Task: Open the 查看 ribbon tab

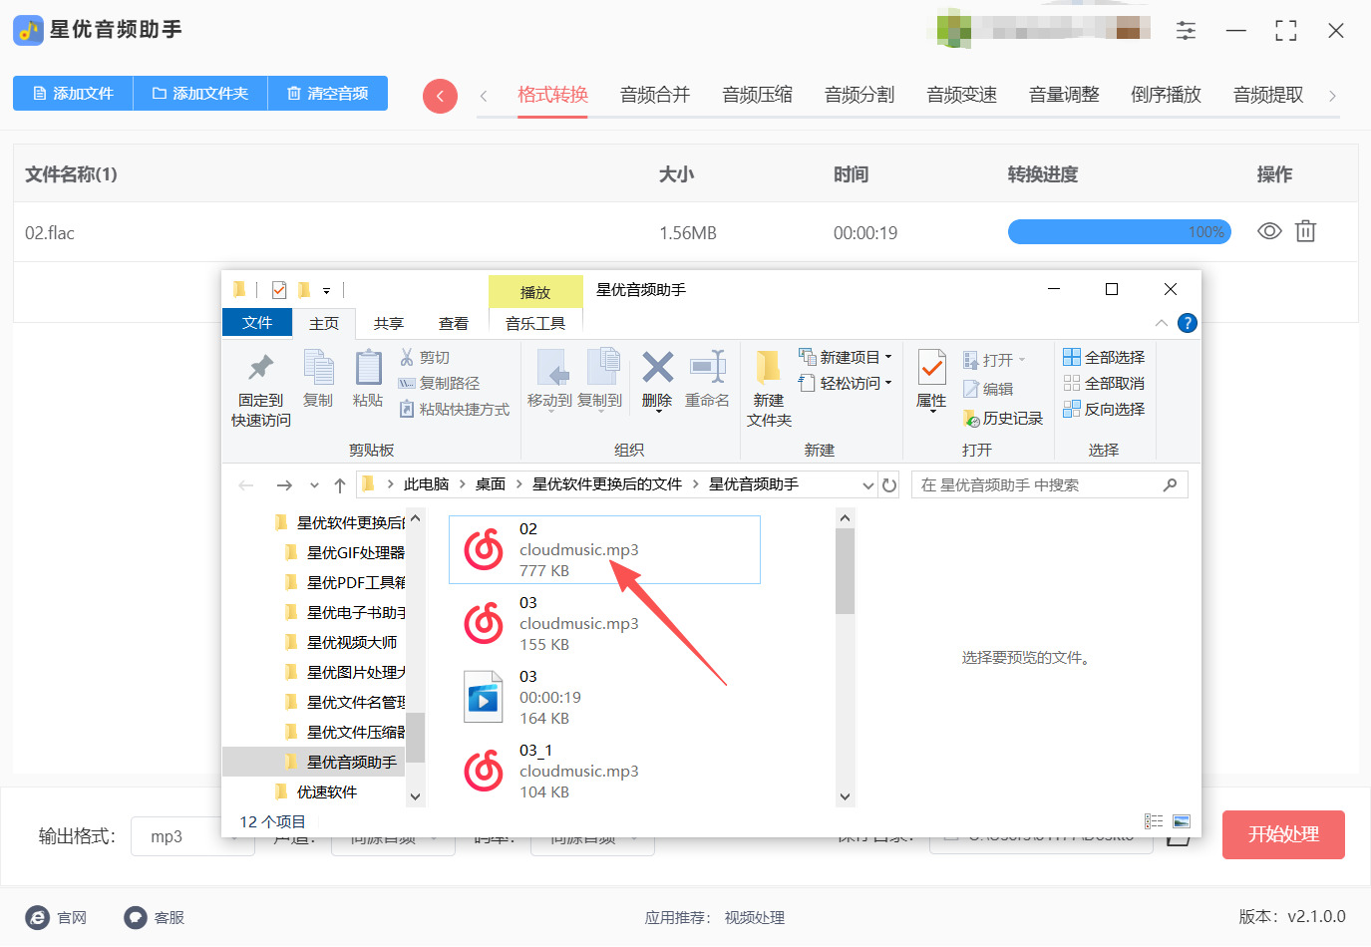Action: point(454,323)
